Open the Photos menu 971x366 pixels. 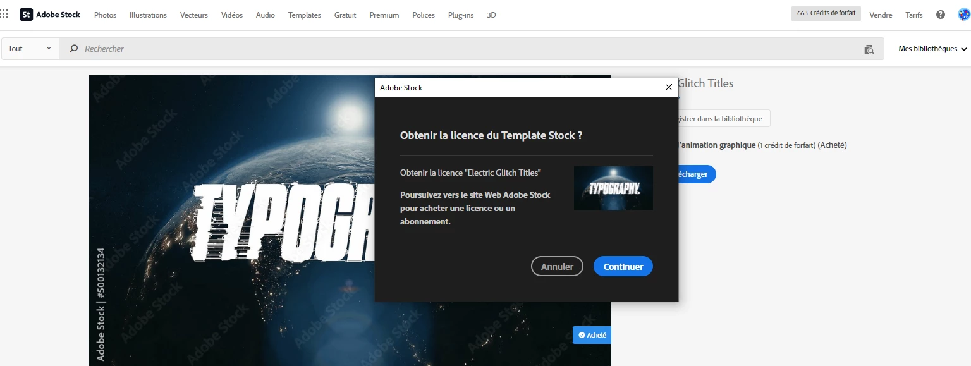click(106, 15)
